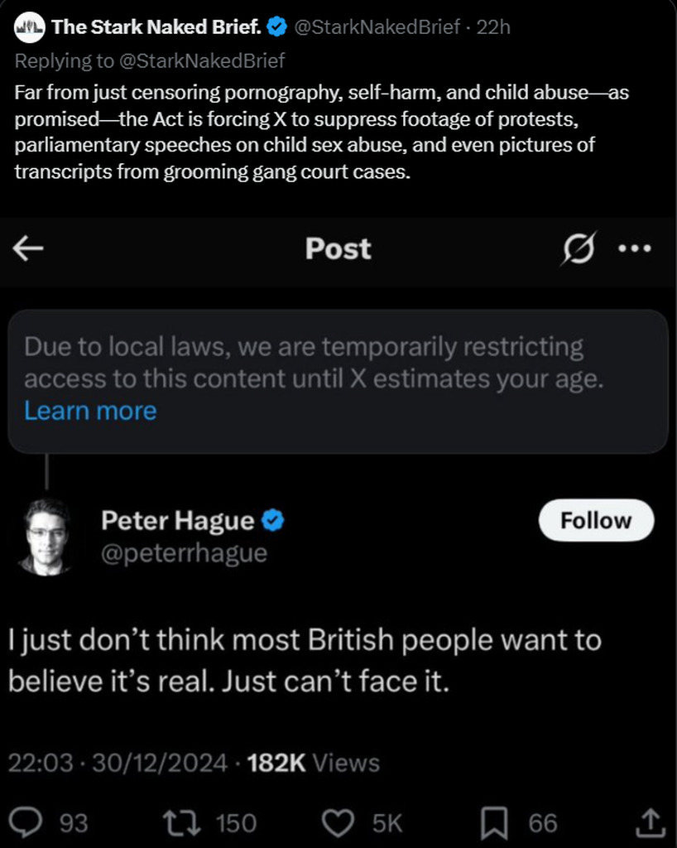Open the Learn more link
The height and width of the screenshot is (848, 677).
pyautogui.click(x=90, y=411)
